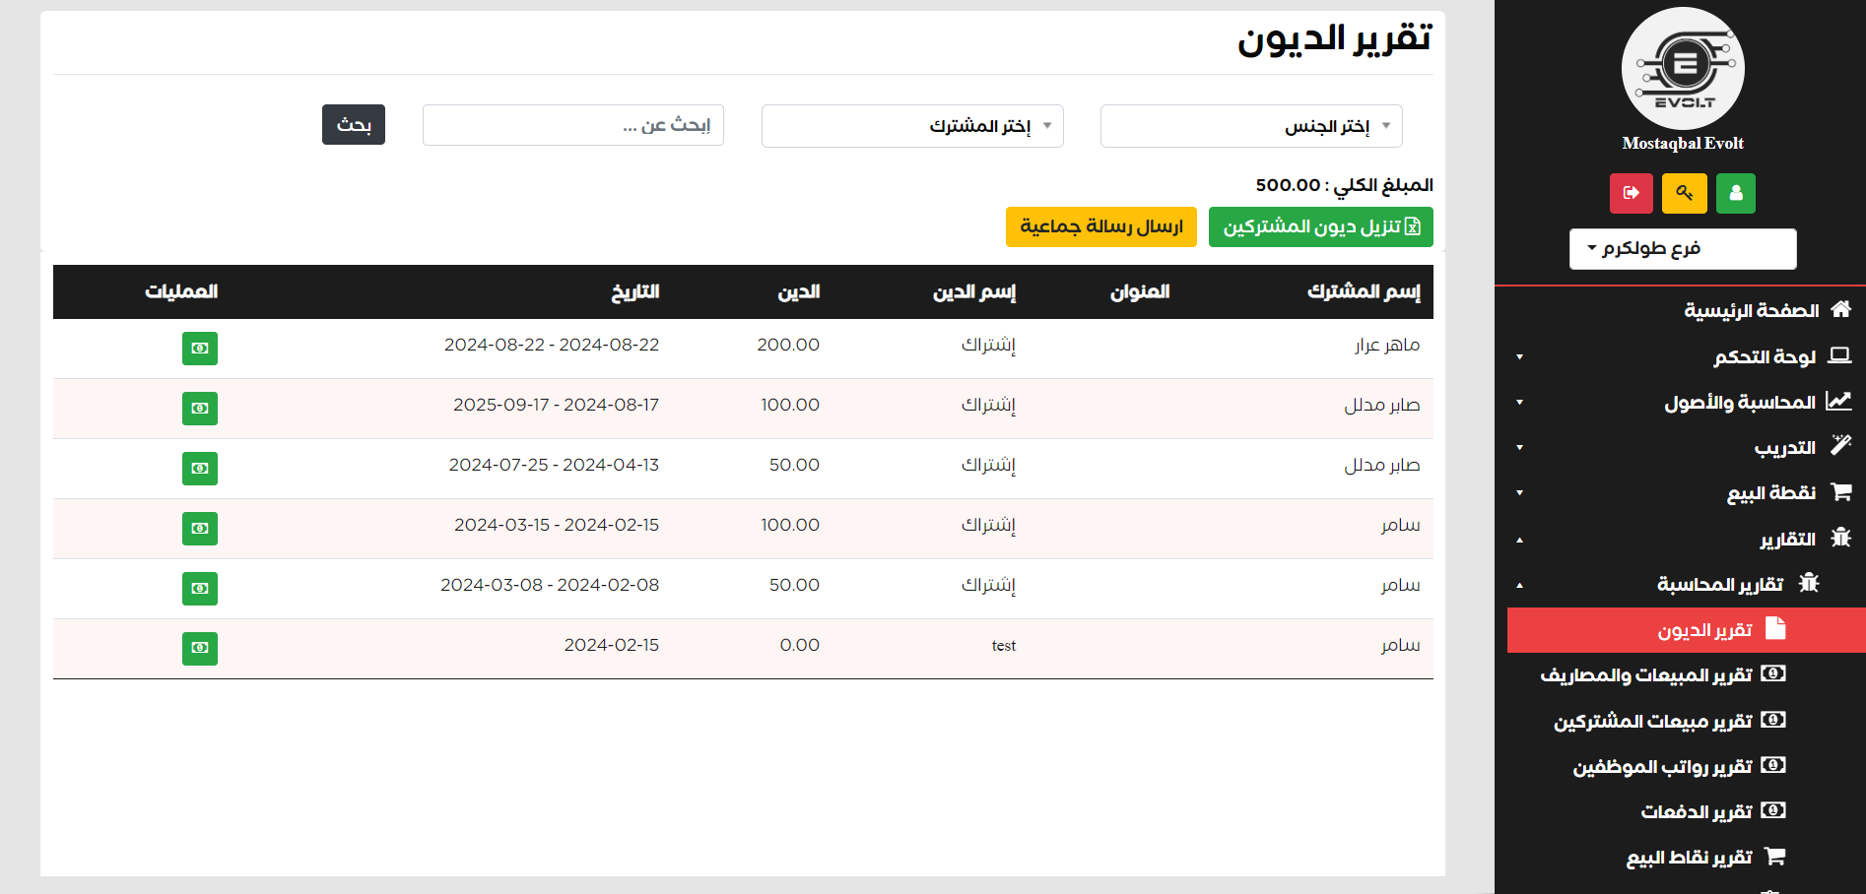
Task: Click payment icon for صابر مدلل 100.00 debt
Action: point(200,409)
